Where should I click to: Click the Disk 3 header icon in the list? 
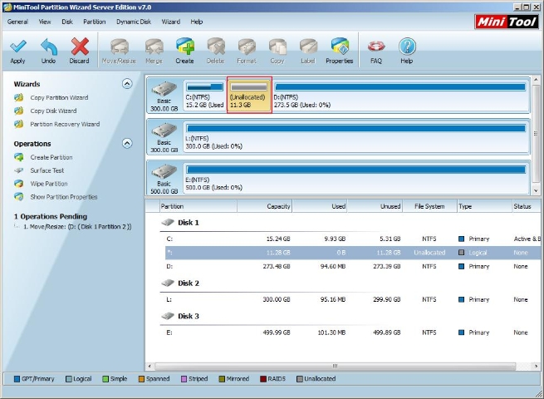click(168, 316)
